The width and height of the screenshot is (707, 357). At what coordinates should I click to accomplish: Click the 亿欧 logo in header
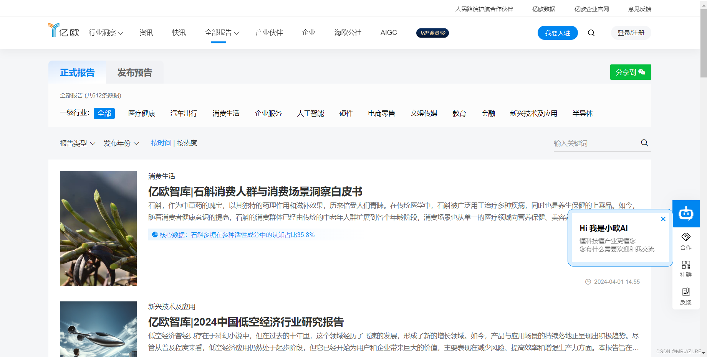[x=64, y=30]
